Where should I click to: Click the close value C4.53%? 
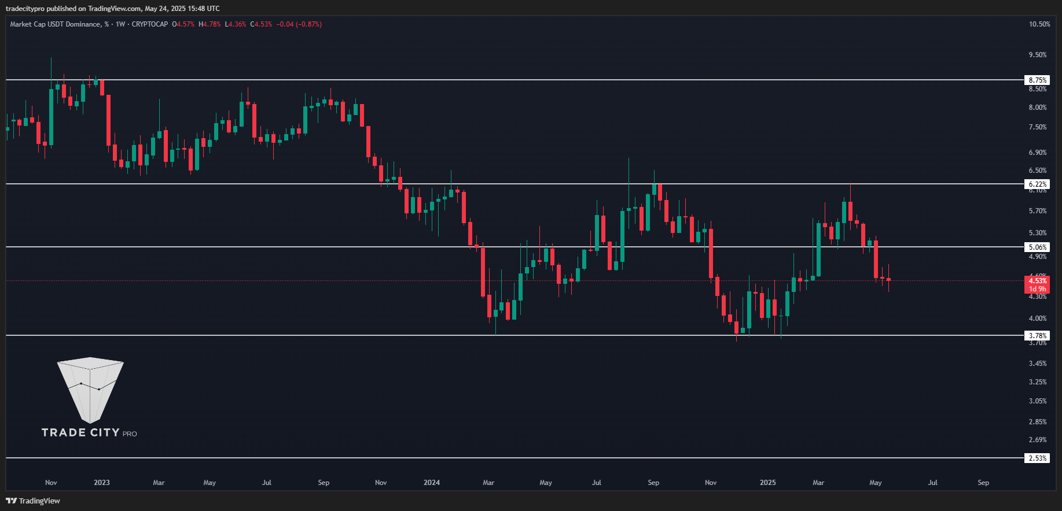coord(261,24)
